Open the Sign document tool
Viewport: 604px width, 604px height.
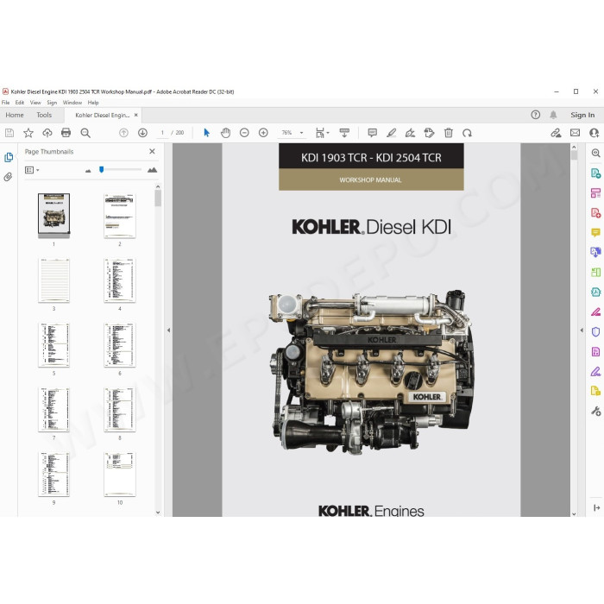(x=410, y=133)
